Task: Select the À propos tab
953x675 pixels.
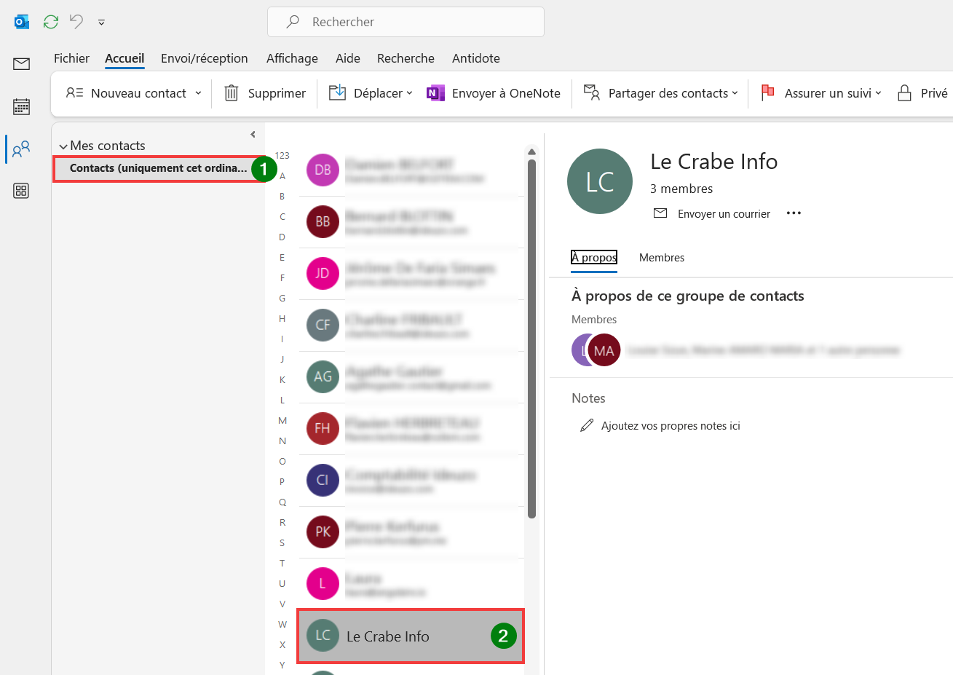Action: [594, 258]
